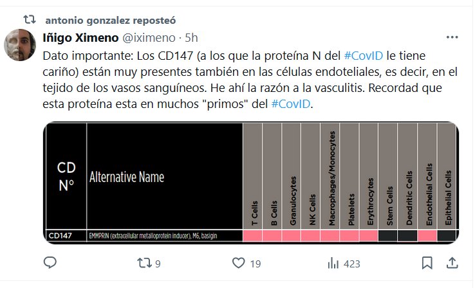The image size is (475, 288).
Task: Click the CD147 row label
Action: (x=61, y=236)
